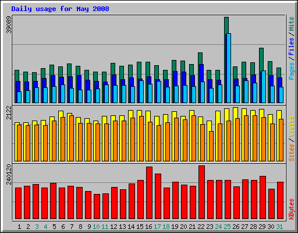This screenshot has height=233, width=298.
Task: Click the "Pages" legend label
Action: click(292, 71)
